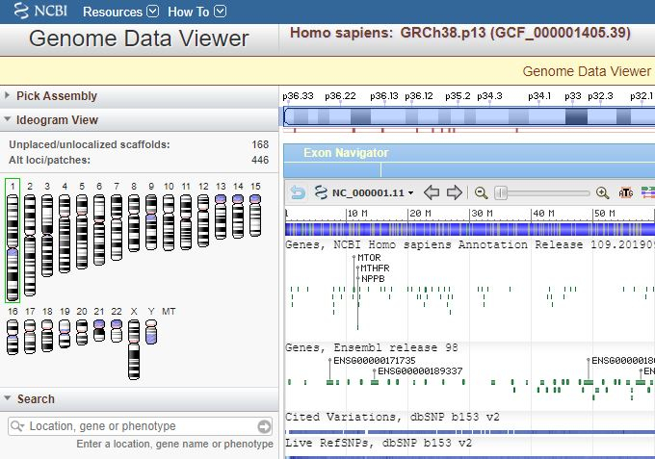Click the ENSG00000171735 gene label
655x459 pixels.
click(375, 360)
